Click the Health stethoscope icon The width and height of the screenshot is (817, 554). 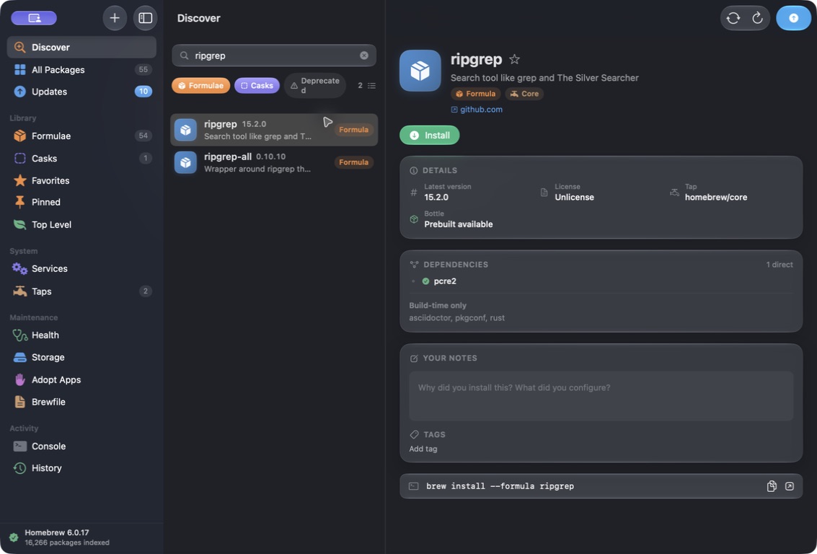(19, 335)
